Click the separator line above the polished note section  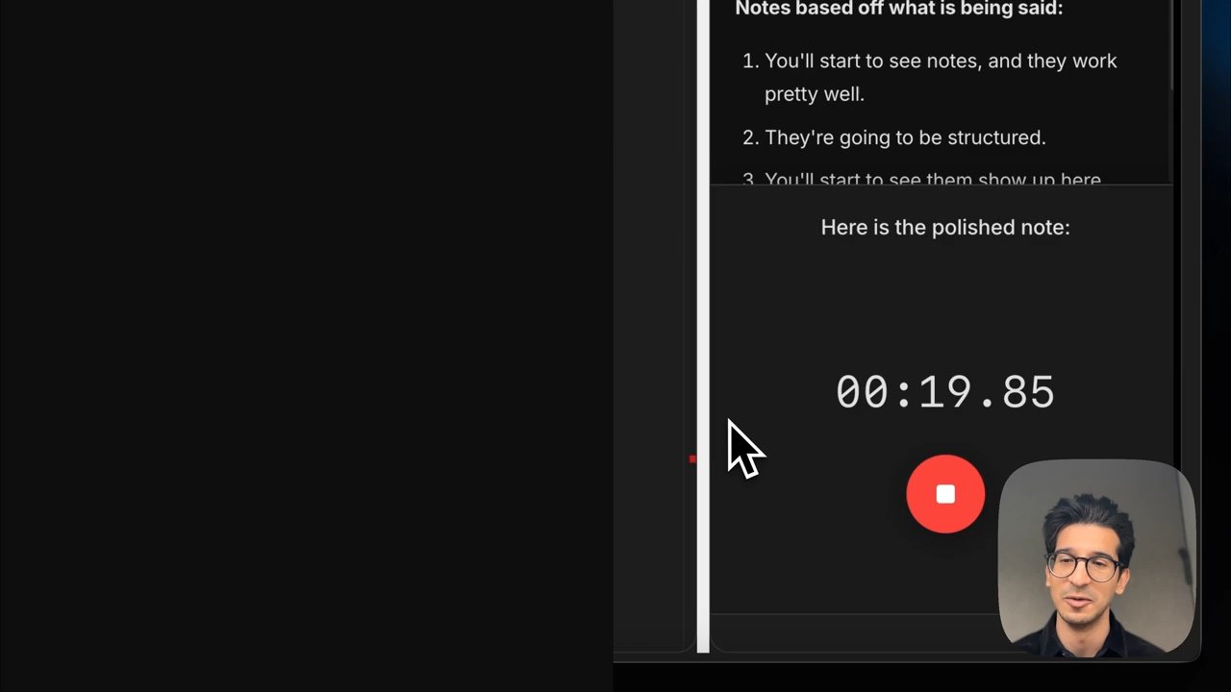pyautogui.click(x=941, y=185)
